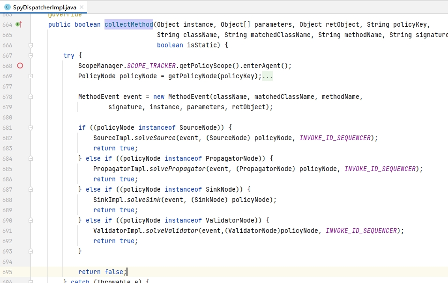Click the highlighted collectMethod method name
448x283 pixels.
click(128, 24)
